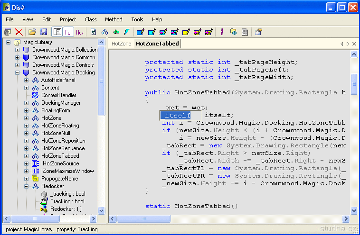Screen dimensions: 360x235
Task: Click the code editor vertical scrollbar thumb
Action: click(354, 84)
